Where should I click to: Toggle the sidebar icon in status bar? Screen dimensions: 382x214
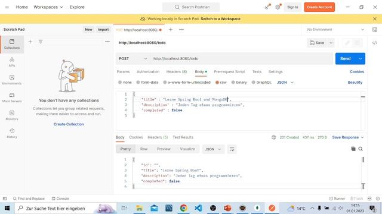tap(5, 199)
